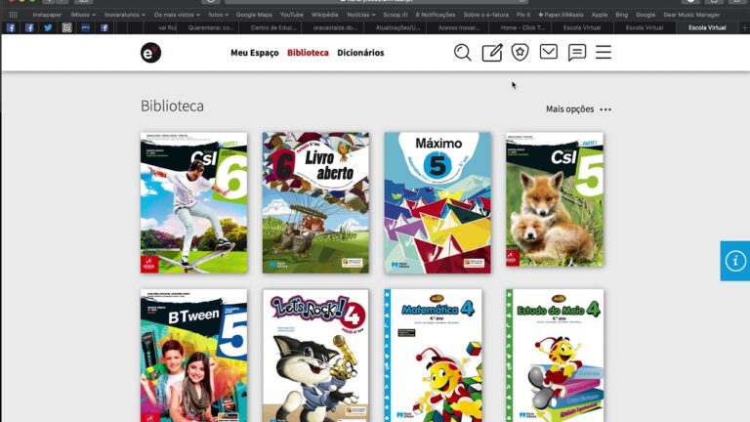Expand the Os mais vistos bookmark folder
This screenshot has height=422, width=750.
coord(177,15)
